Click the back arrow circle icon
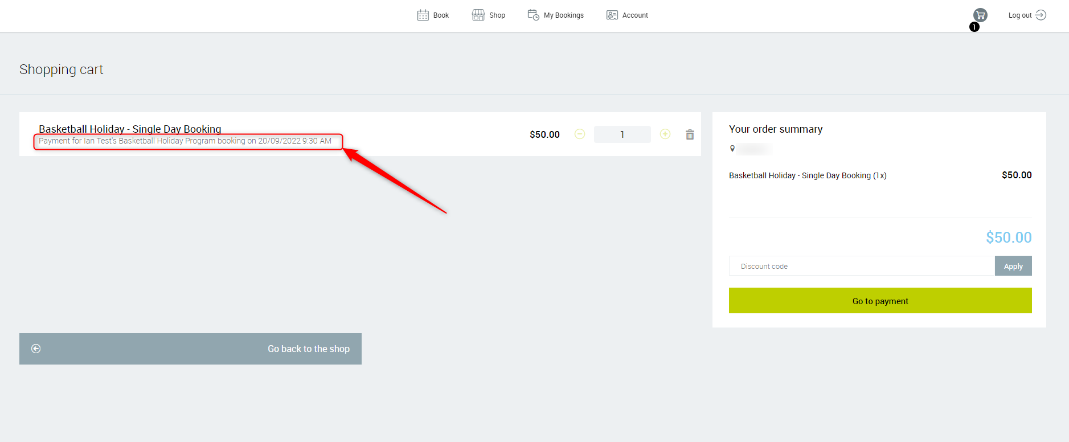The image size is (1069, 442). (36, 349)
